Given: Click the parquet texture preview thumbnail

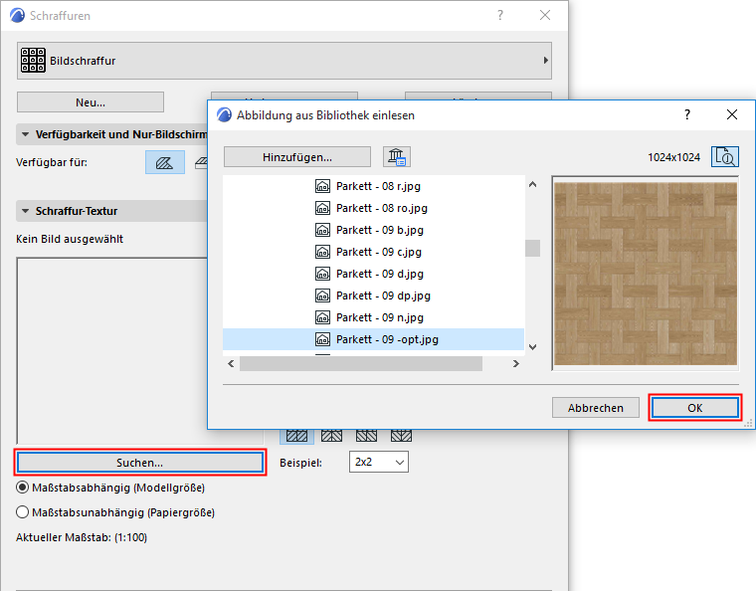Looking at the screenshot, I should click(646, 274).
